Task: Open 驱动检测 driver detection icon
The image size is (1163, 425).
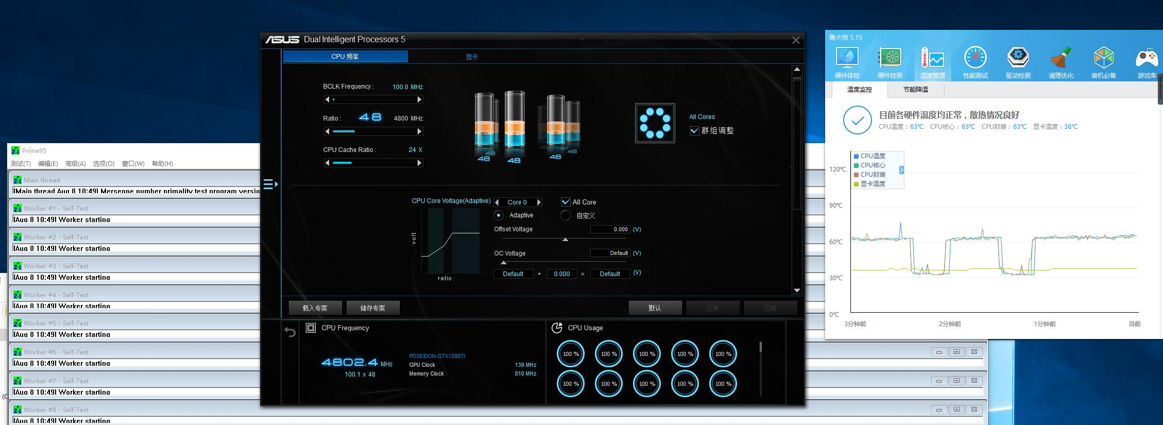Action: [x=1018, y=63]
